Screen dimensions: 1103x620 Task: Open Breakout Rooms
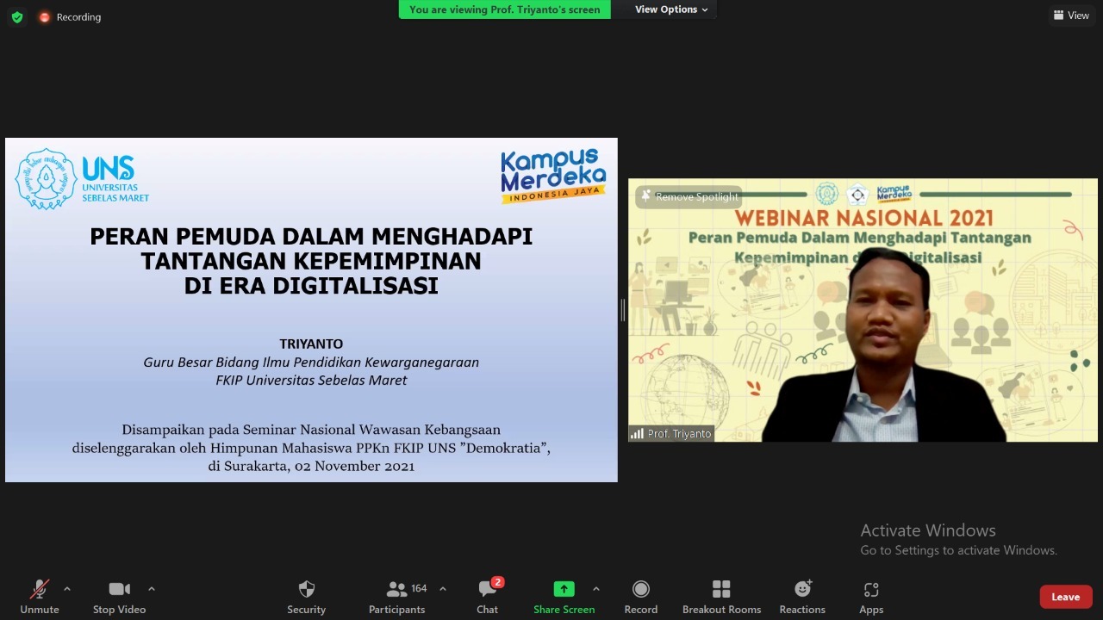[721, 597]
